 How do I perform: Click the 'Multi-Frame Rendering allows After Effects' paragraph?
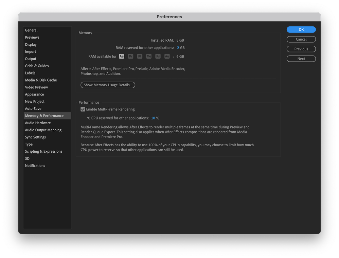click(165, 132)
